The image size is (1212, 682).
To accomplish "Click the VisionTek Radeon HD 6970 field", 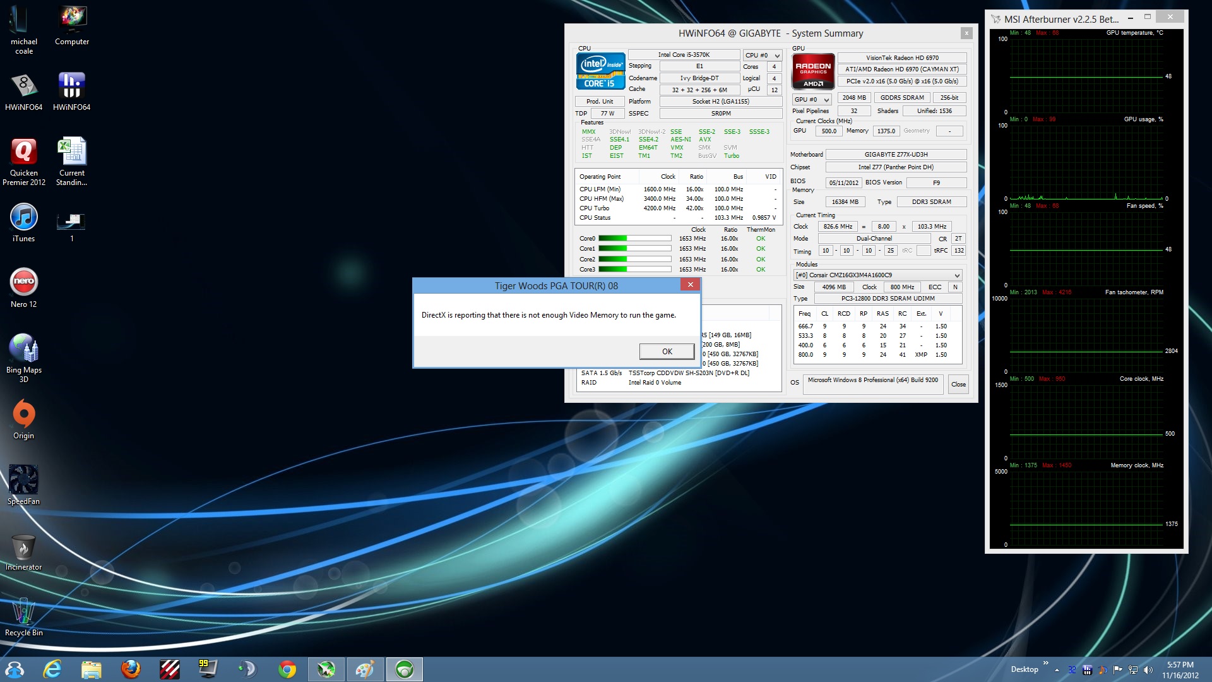I will tap(902, 58).
